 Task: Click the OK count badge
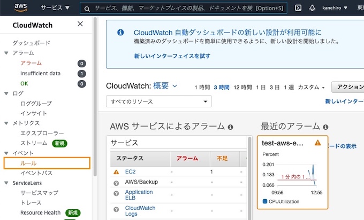(x=82, y=84)
